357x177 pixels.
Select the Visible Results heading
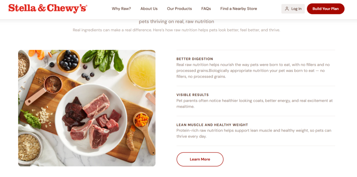pyautogui.click(x=192, y=95)
